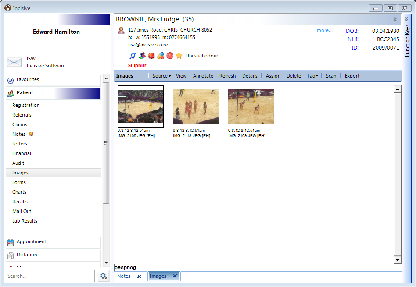Click the angry red face patient icon
416x287 pixels.
(x=151, y=56)
